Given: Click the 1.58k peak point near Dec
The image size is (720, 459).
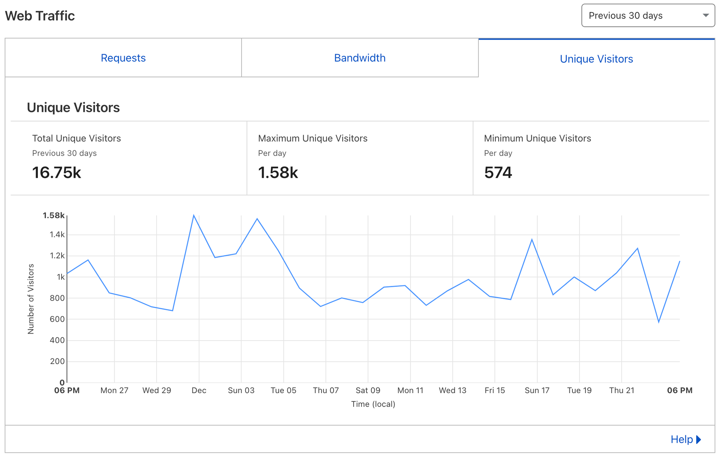Looking at the screenshot, I should tap(194, 215).
